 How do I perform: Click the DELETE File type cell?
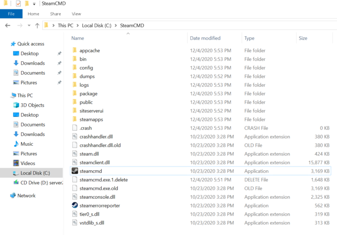click(256, 180)
